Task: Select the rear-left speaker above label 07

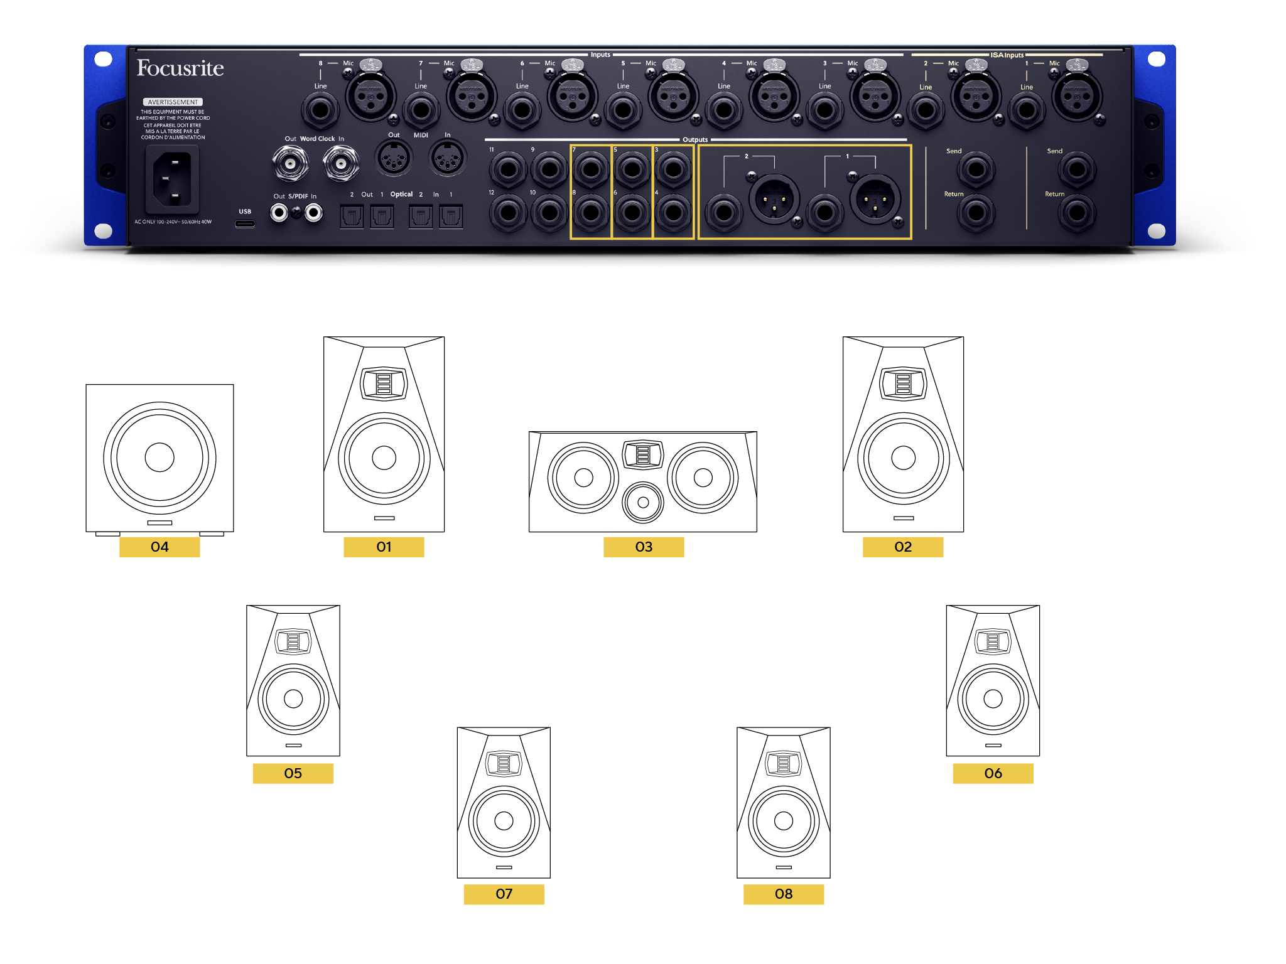Action: [504, 803]
